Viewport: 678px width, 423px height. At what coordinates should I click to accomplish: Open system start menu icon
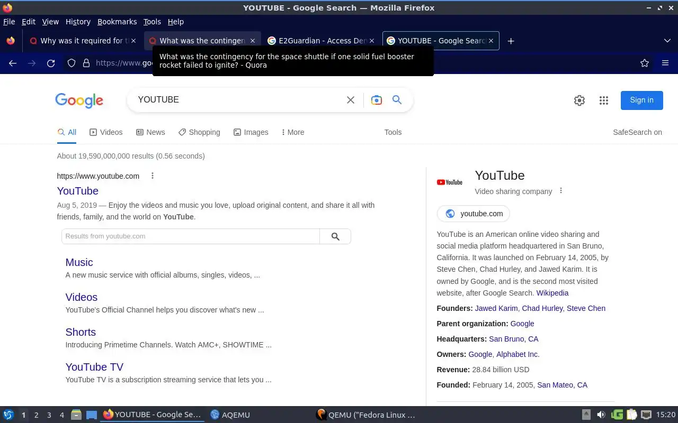(8, 415)
